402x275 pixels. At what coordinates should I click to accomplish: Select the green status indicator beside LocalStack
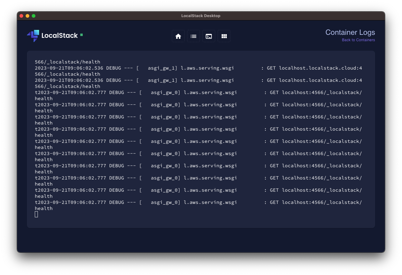click(x=81, y=35)
